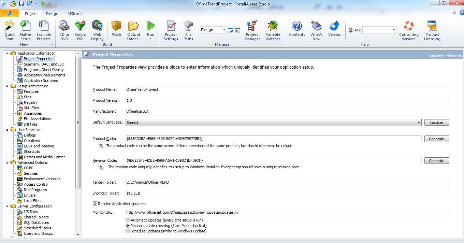Viewport: 464px width, 243px height.
Task: Select the Project ribbon tab
Action: tap(31, 13)
